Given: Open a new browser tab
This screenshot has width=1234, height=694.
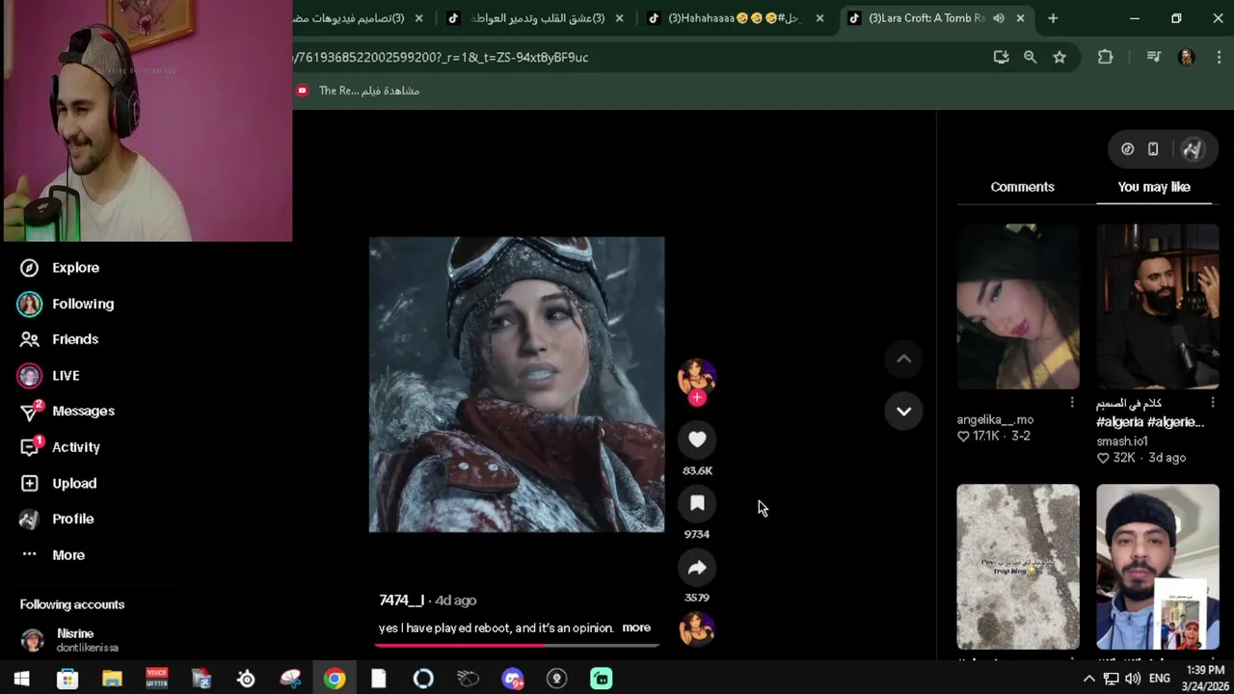Looking at the screenshot, I should [x=1053, y=18].
